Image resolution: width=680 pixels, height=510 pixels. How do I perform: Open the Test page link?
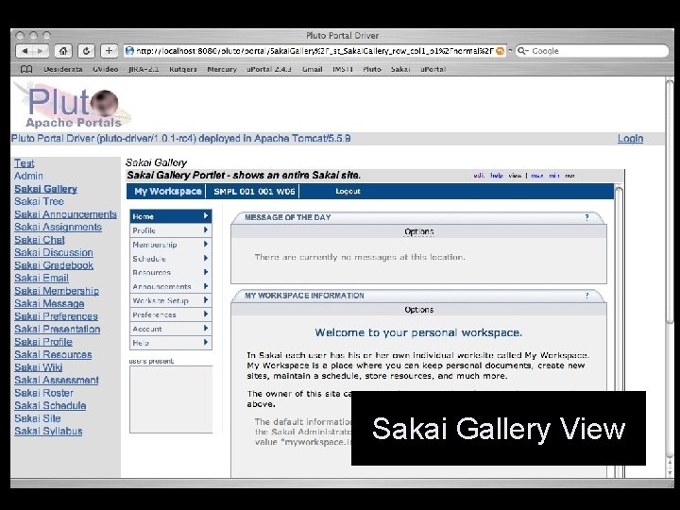tap(24, 163)
